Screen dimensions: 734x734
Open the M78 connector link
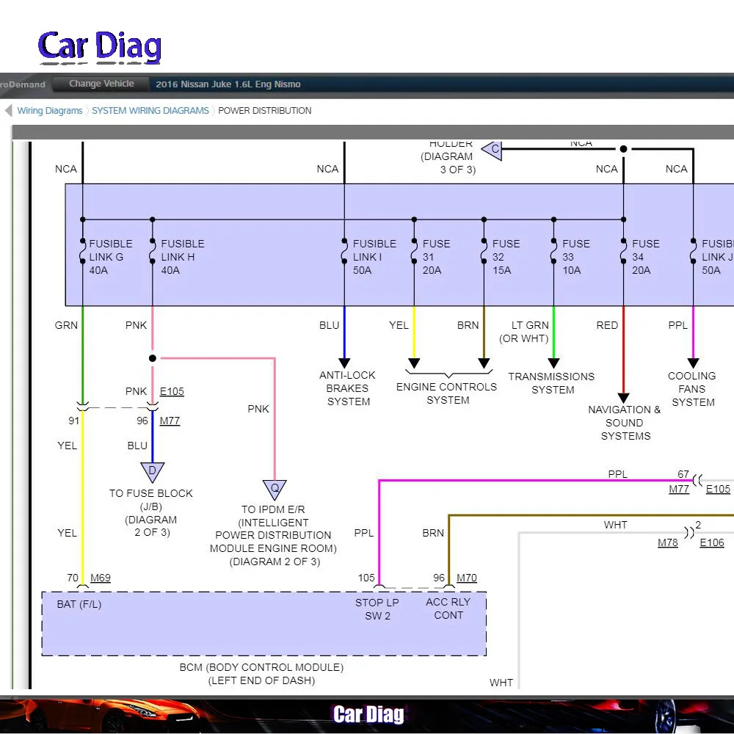pyautogui.click(x=667, y=542)
